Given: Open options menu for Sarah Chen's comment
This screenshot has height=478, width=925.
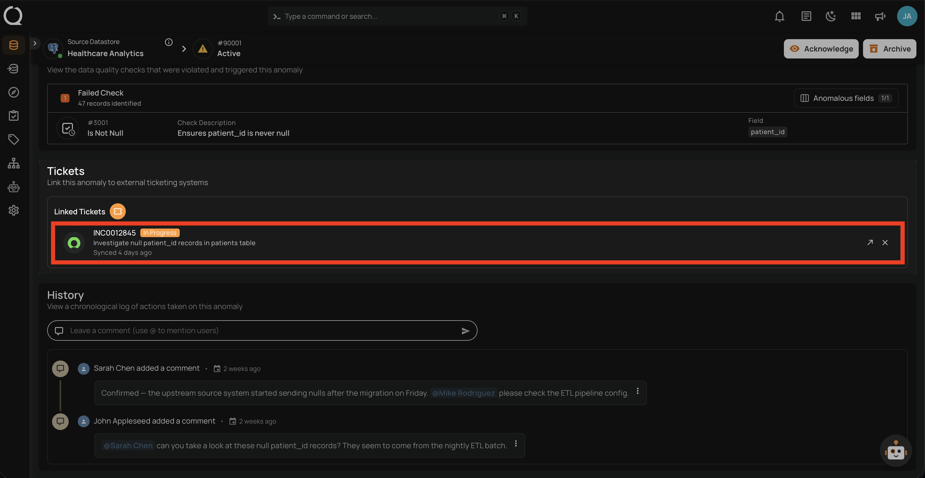Looking at the screenshot, I should [637, 391].
